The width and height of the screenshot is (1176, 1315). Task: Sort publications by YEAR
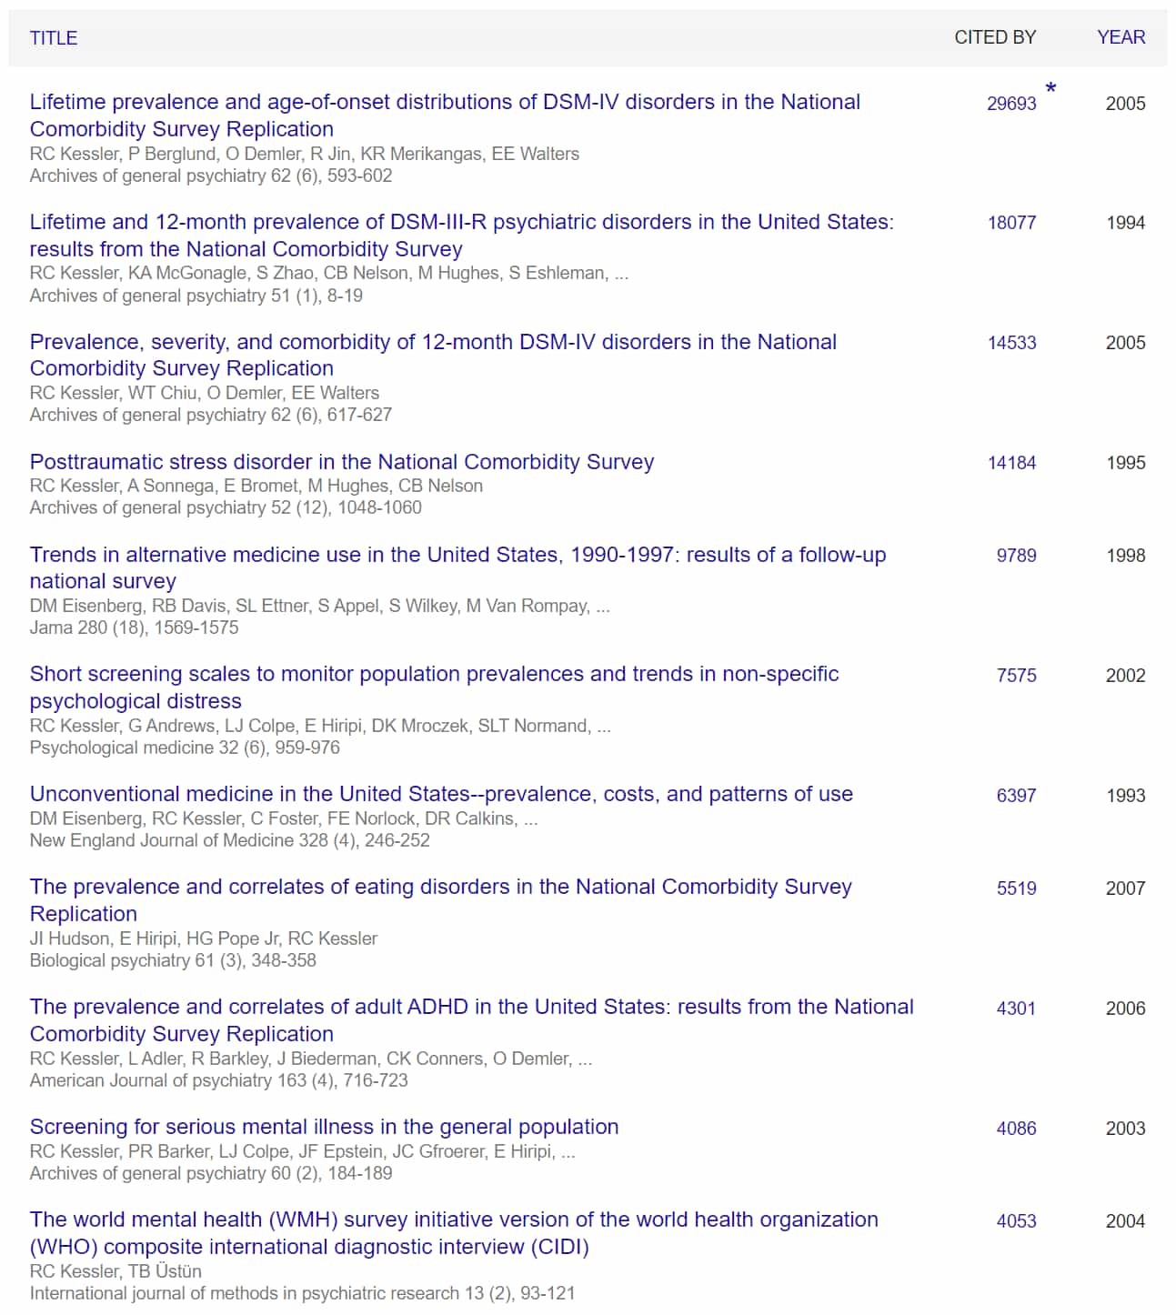pyautogui.click(x=1121, y=37)
